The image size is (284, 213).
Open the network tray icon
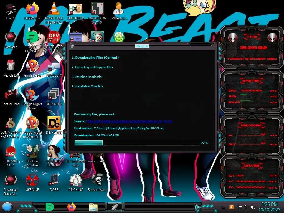pyautogui.click(x=247, y=207)
